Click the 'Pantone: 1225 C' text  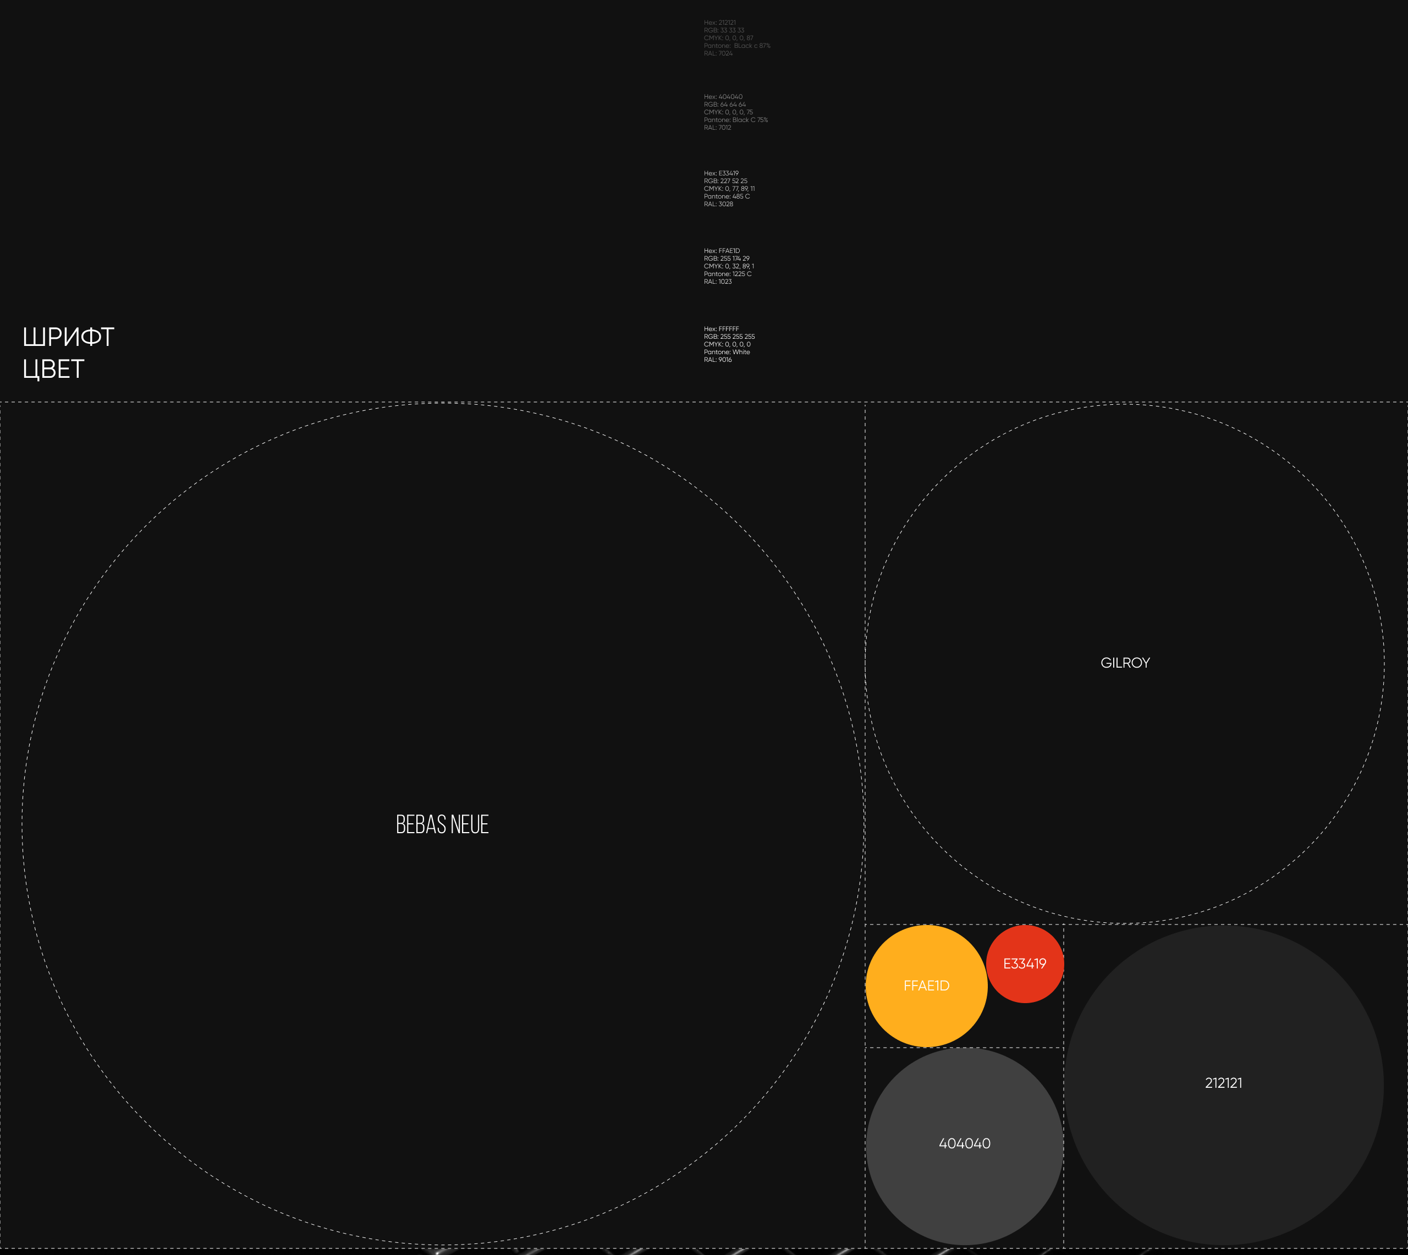pos(728,274)
